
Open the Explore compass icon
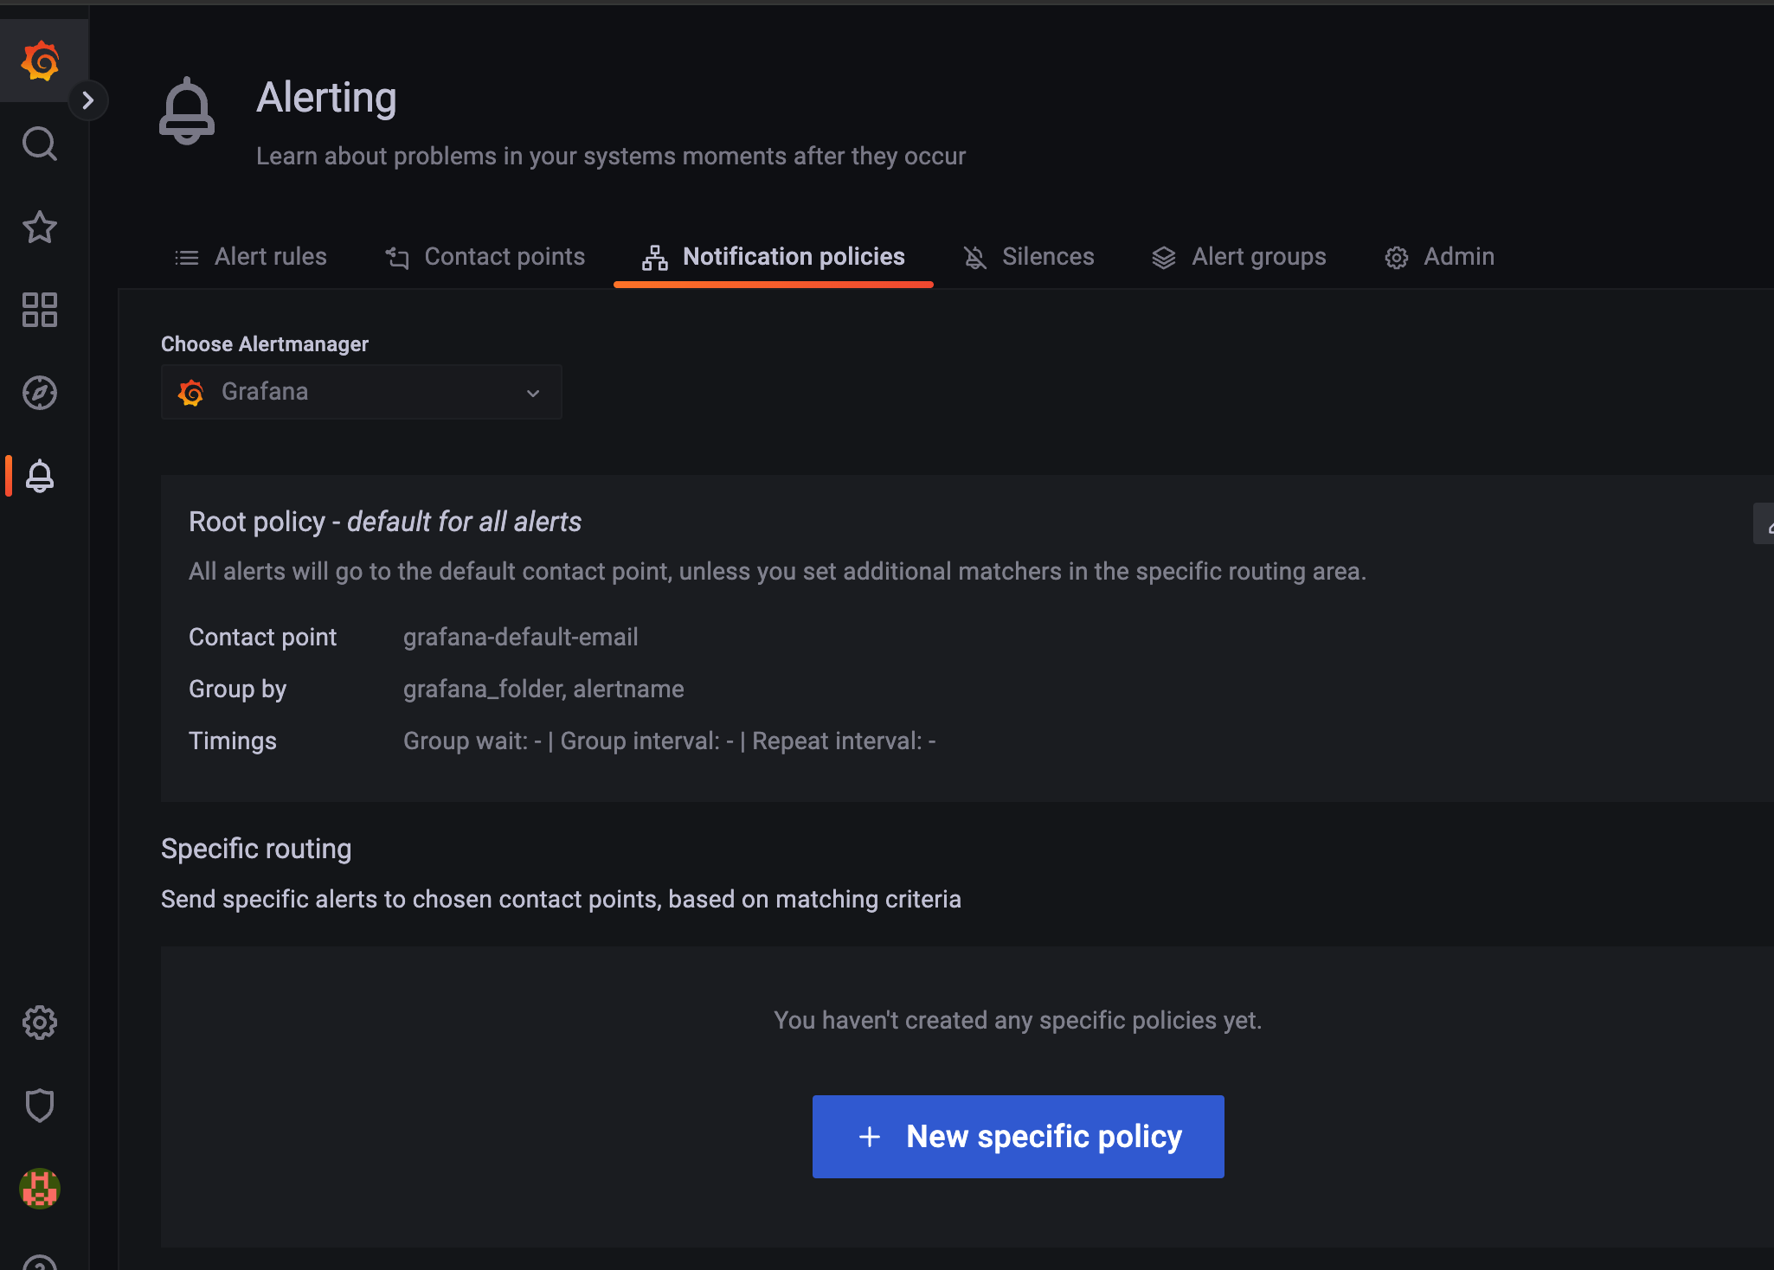point(40,393)
